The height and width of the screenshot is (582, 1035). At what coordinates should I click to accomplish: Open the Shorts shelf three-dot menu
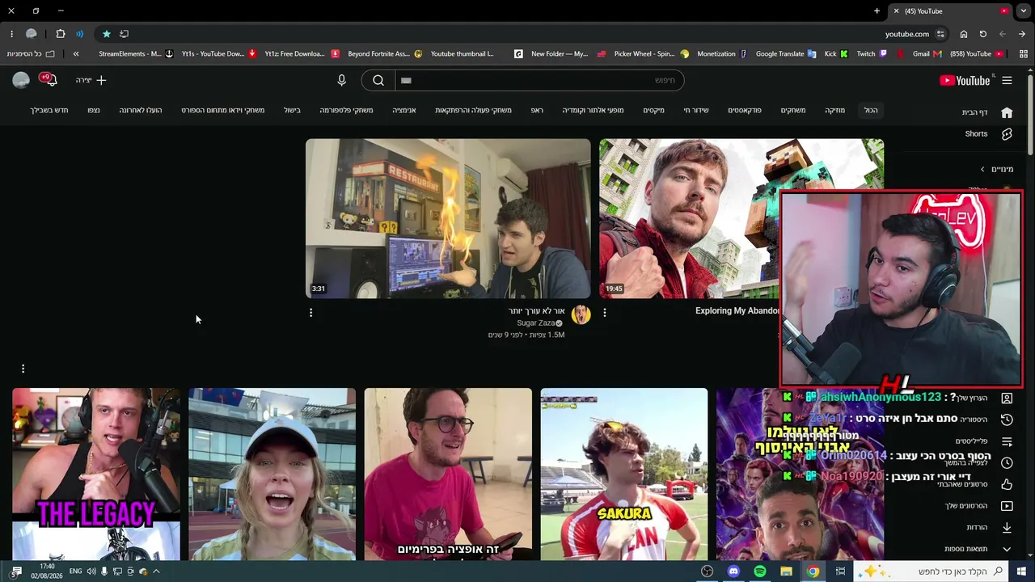pyautogui.click(x=23, y=369)
